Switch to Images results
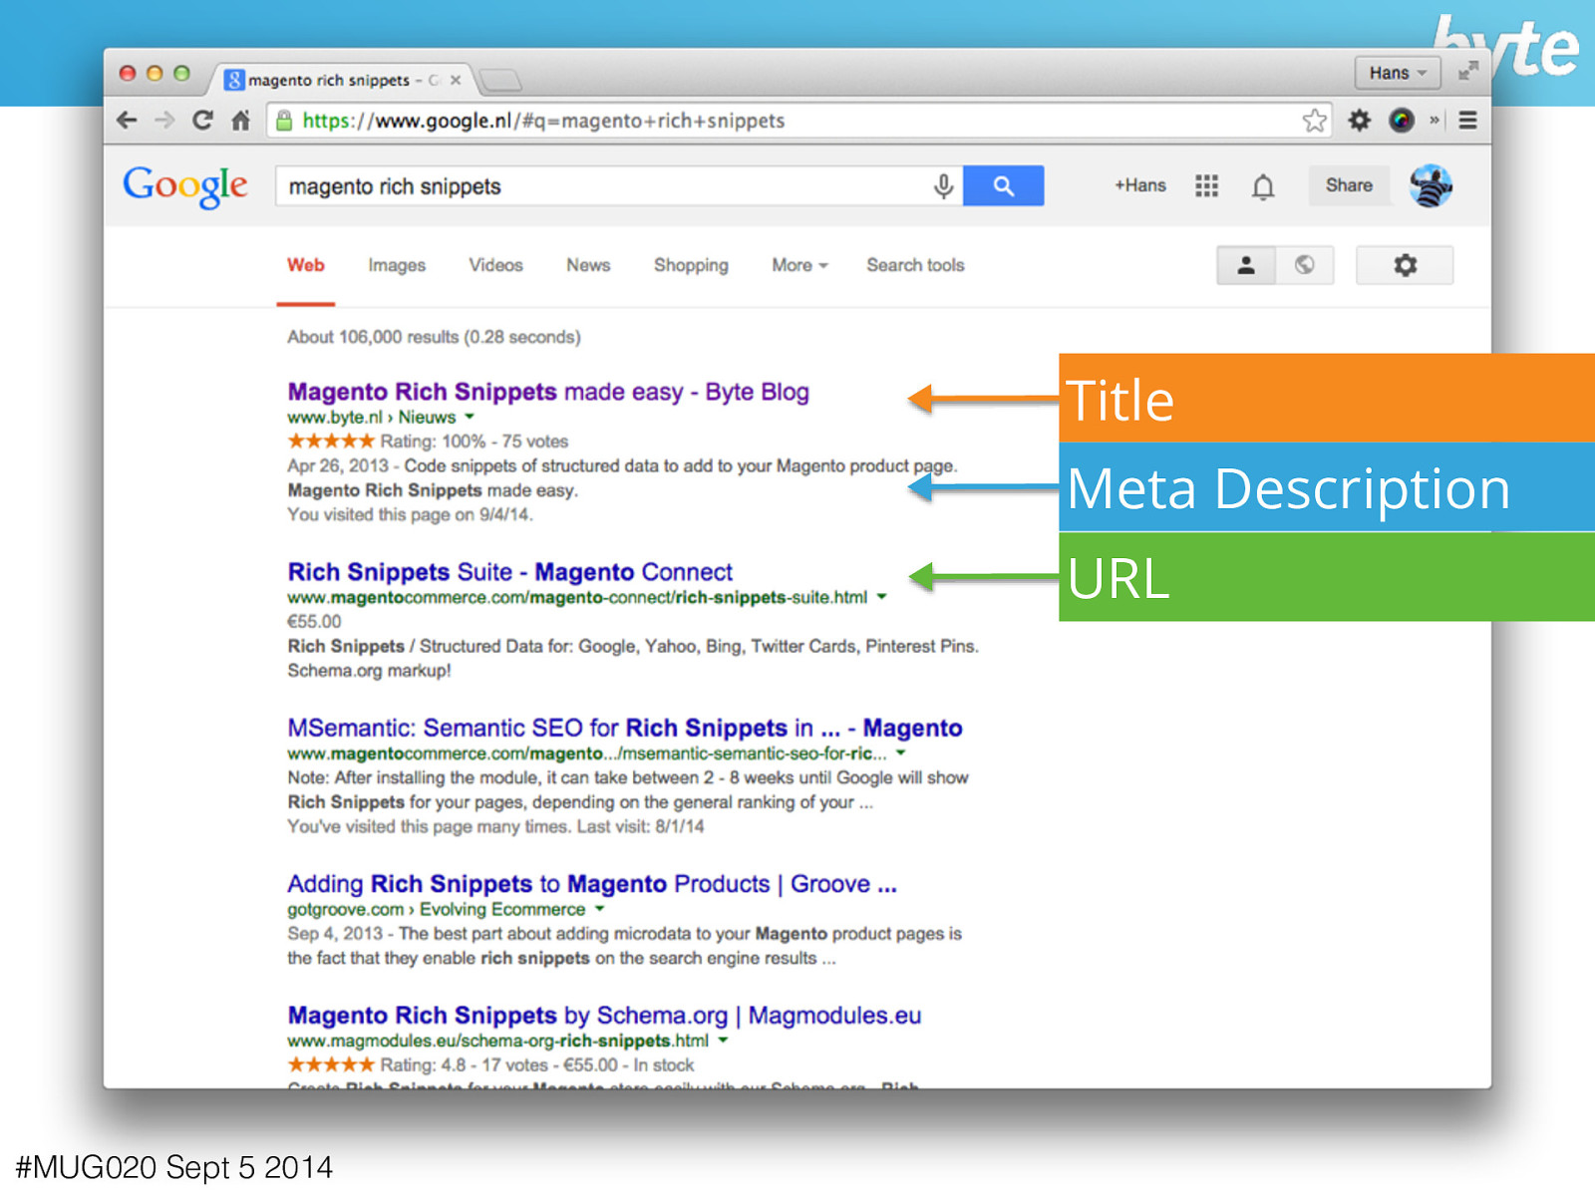Screen dimensions: 1595x1196 click(397, 265)
